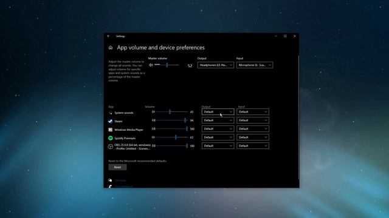Mute OBS speaker icon
This screenshot has width=389, height=218.
click(154, 146)
